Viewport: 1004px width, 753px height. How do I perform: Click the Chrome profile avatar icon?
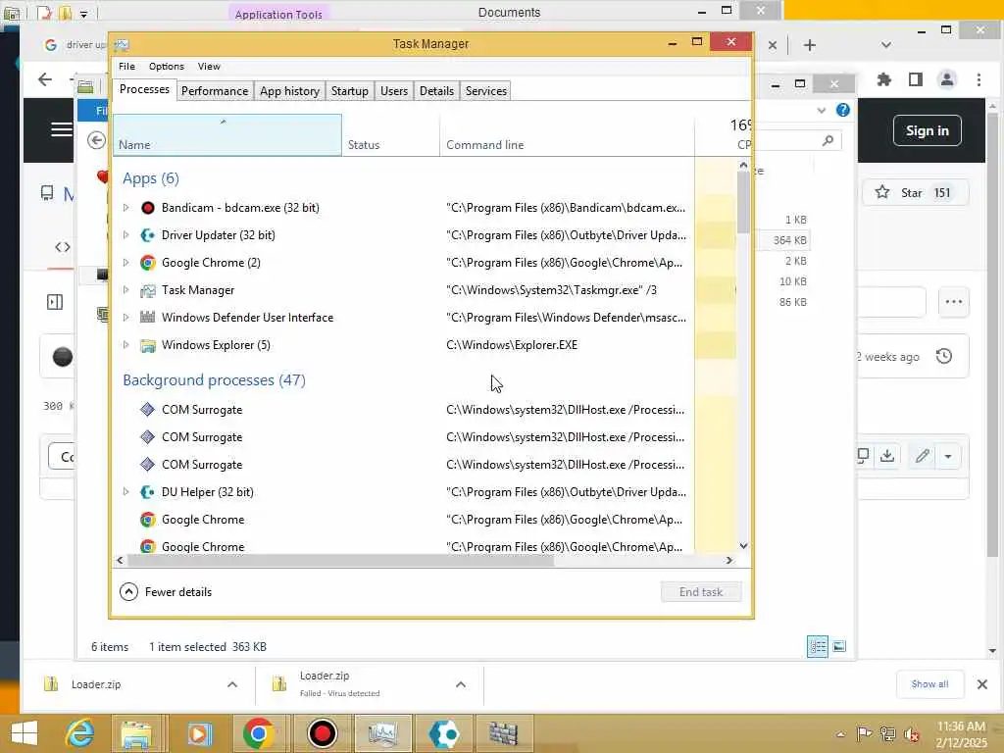click(x=947, y=80)
